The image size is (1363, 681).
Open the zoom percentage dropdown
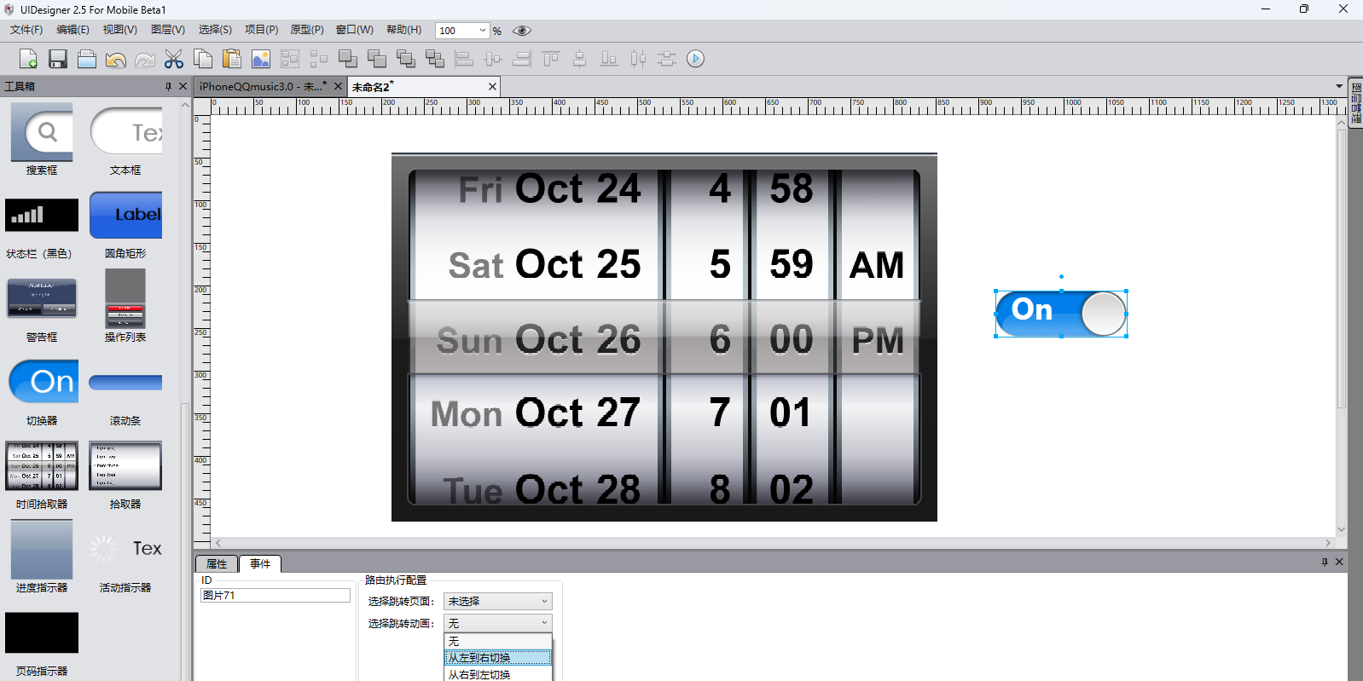tap(482, 31)
